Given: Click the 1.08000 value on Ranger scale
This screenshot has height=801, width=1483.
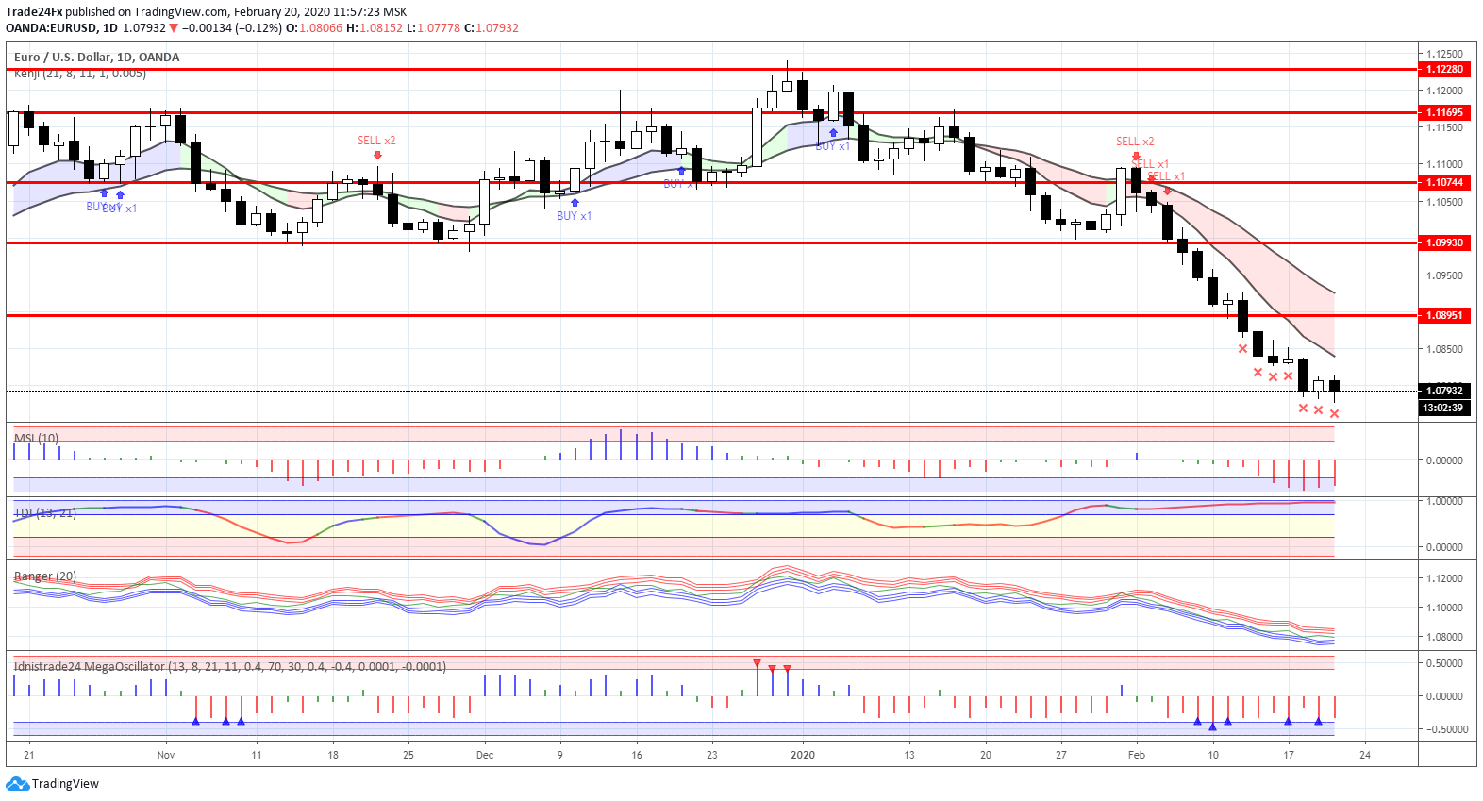Looking at the screenshot, I should (x=1445, y=637).
